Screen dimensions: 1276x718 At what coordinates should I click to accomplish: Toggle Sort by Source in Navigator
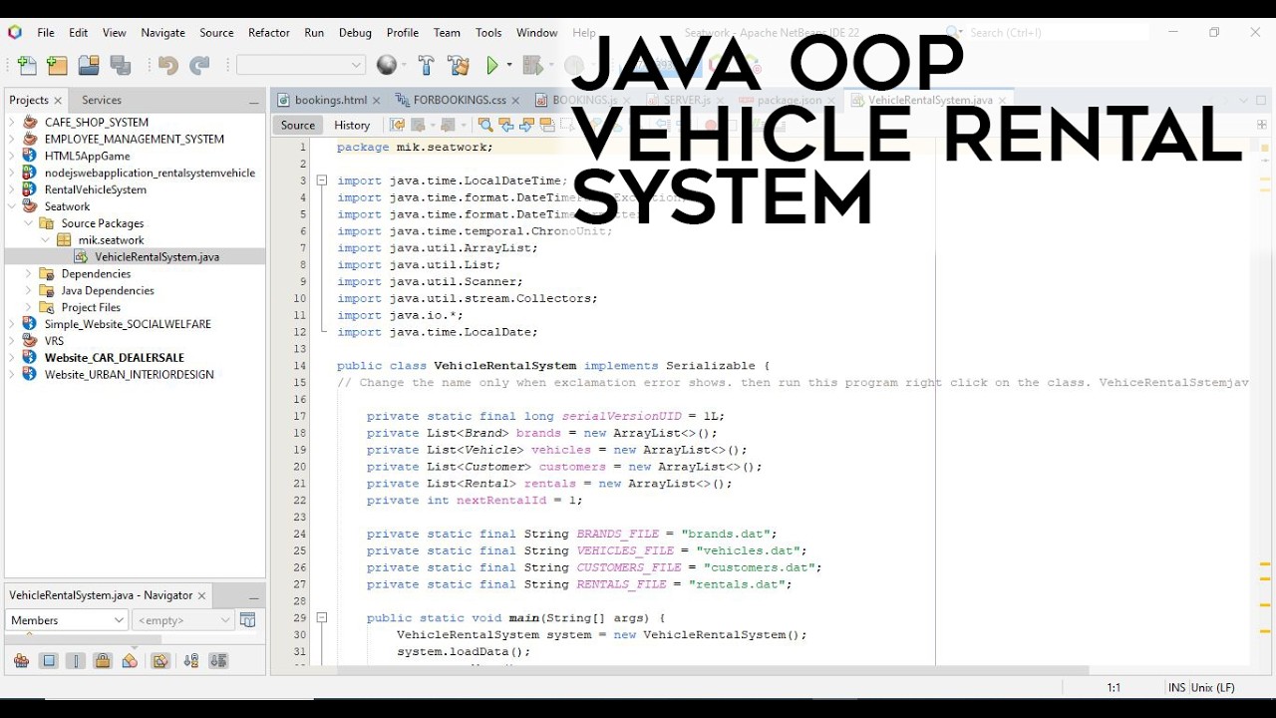click(218, 660)
